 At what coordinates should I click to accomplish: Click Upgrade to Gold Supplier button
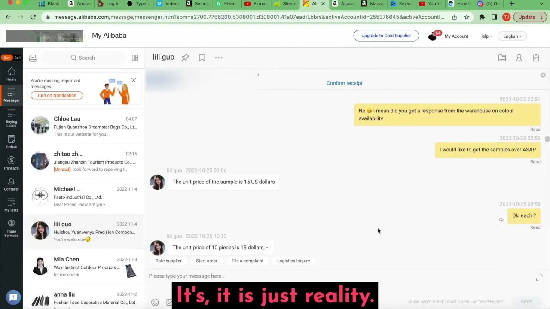point(386,36)
